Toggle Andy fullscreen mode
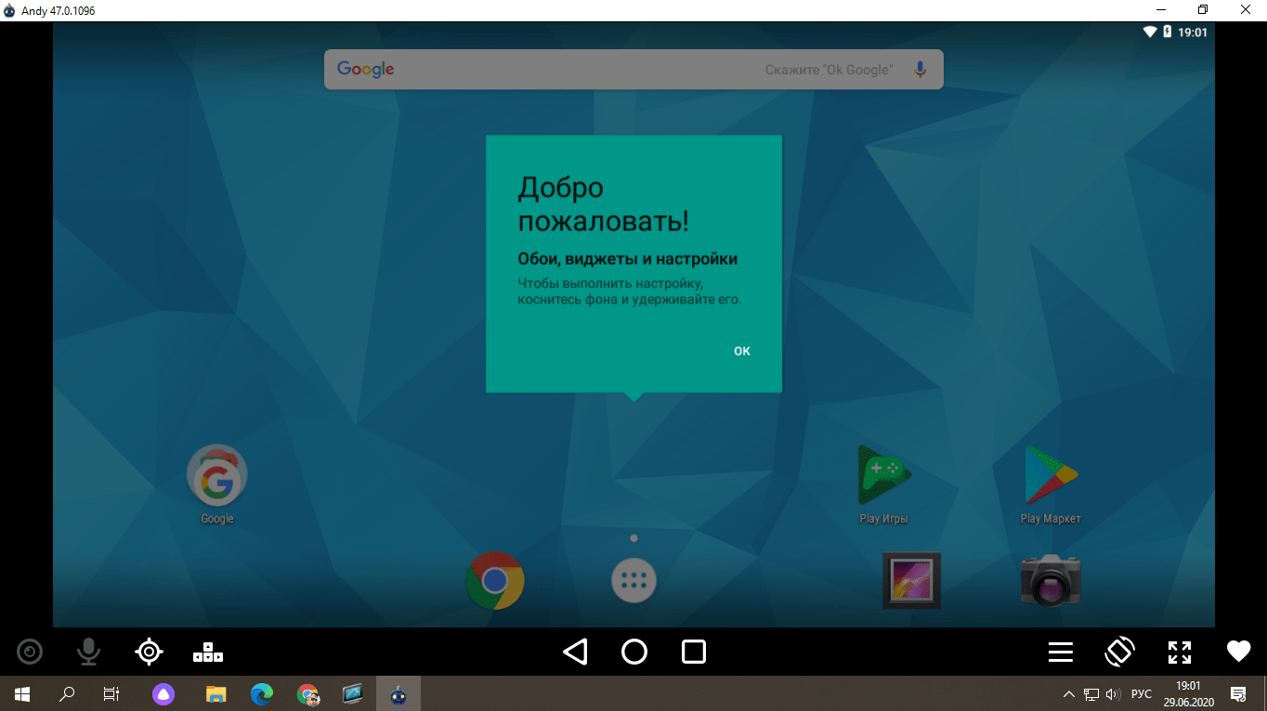Image resolution: width=1267 pixels, height=711 pixels. 1179,653
